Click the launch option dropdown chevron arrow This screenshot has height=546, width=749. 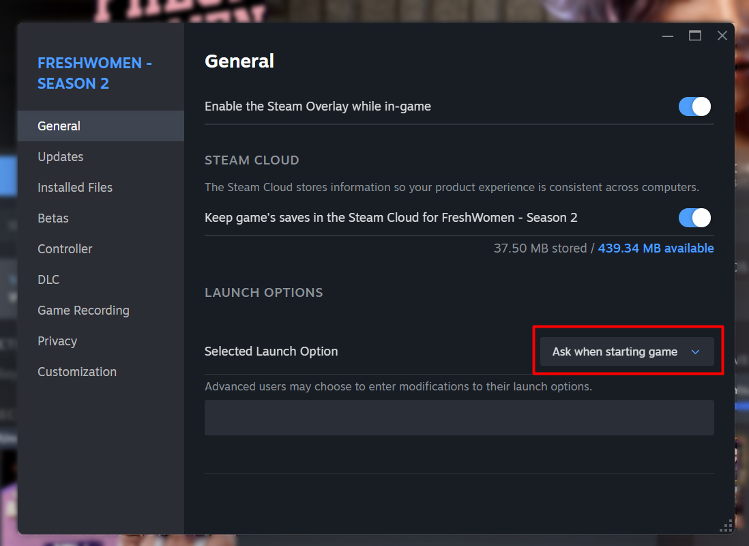(695, 352)
